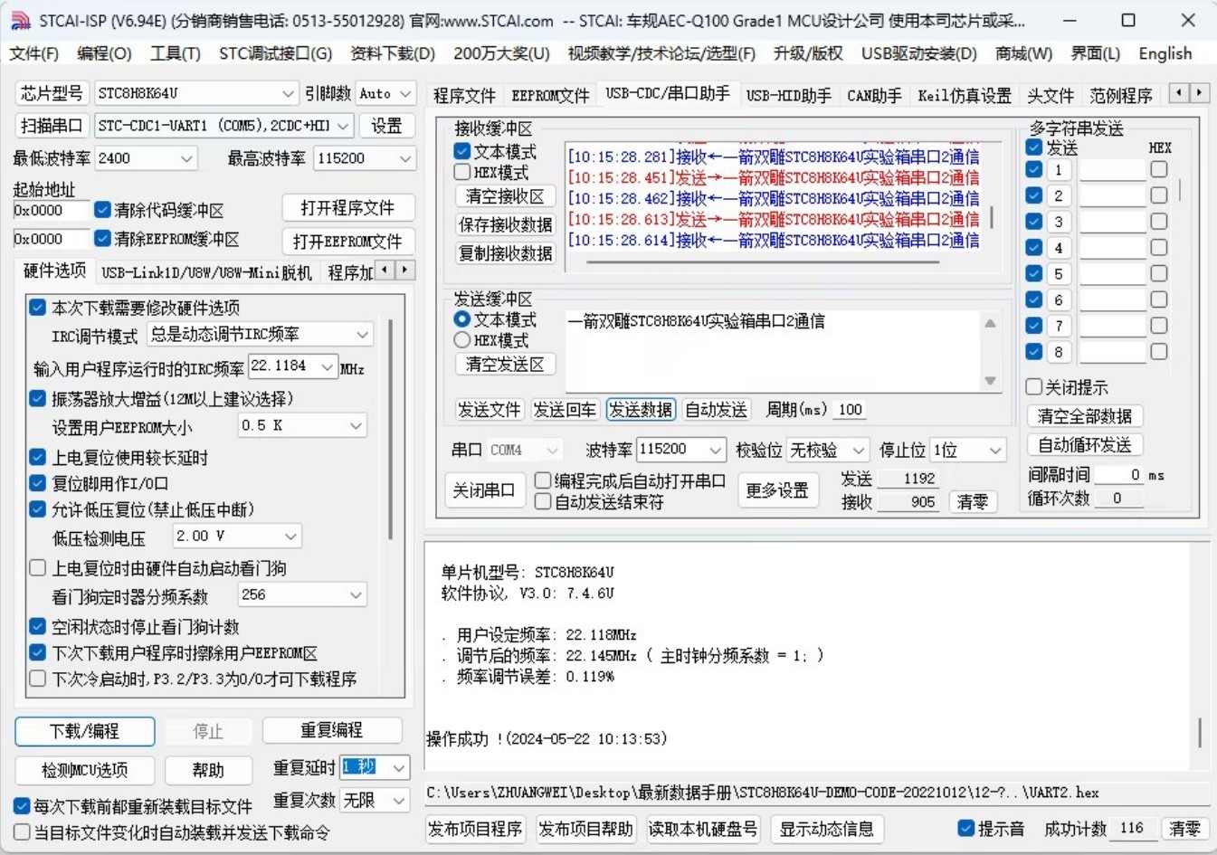Viewport: 1217px width, 855px height.
Task: Toggle 提示音 checkbox
Action: [x=966, y=828]
